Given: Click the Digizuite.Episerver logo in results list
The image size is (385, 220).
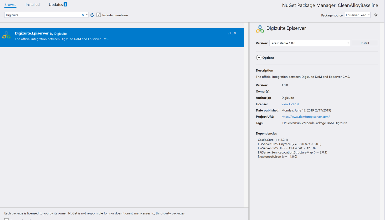Looking at the screenshot, I should coord(6,35).
